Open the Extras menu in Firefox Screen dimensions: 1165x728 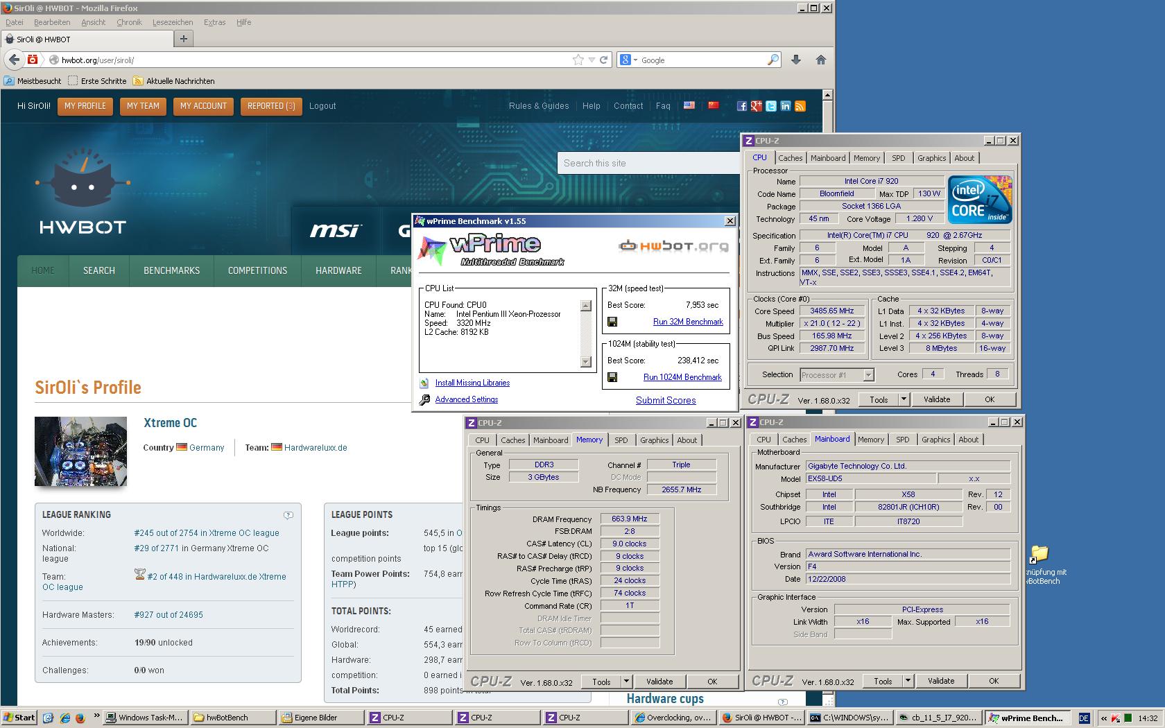tap(214, 22)
